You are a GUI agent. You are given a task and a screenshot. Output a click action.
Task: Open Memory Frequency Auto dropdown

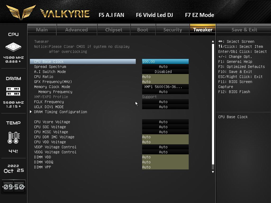pyautogui.click(x=165, y=92)
